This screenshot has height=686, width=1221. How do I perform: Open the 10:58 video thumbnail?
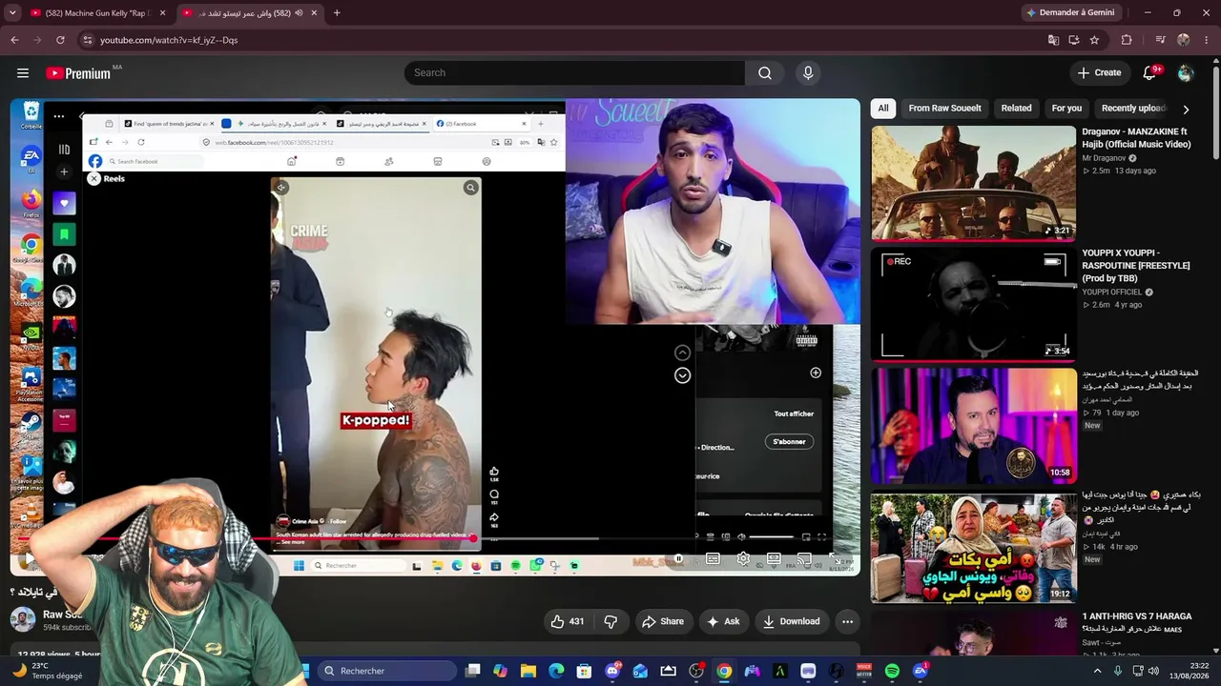[x=973, y=425]
